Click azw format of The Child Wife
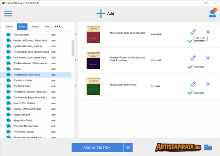The width and height of the screenshot is (220, 156). pyautogui.click(x=54, y=35)
